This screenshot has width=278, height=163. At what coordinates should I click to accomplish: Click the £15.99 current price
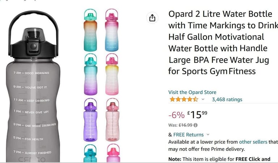pyautogui.click(x=197, y=114)
